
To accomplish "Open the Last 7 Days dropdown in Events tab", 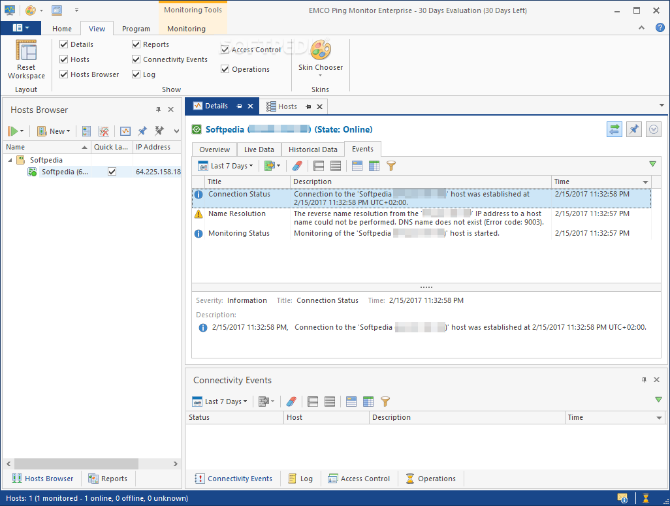I will click(226, 166).
